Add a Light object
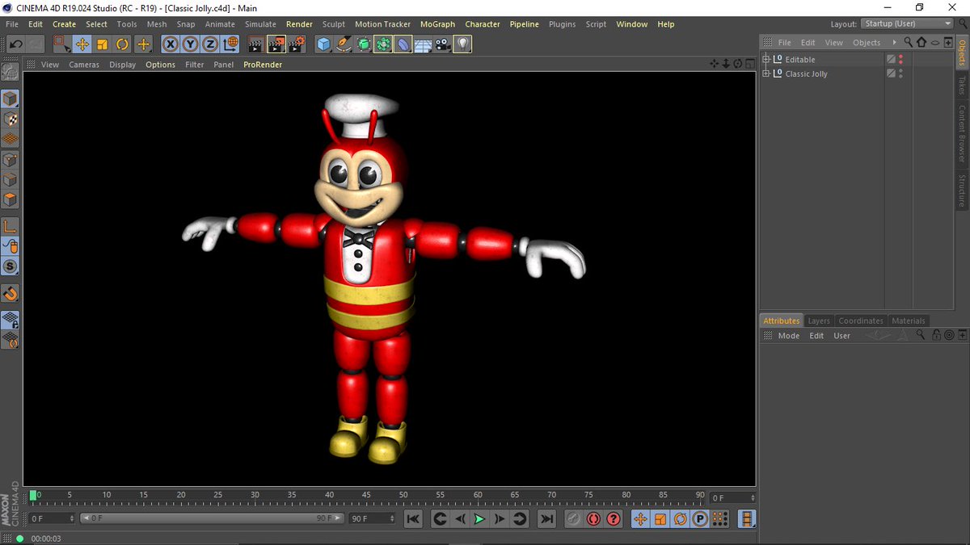This screenshot has width=970, height=545. 462,44
